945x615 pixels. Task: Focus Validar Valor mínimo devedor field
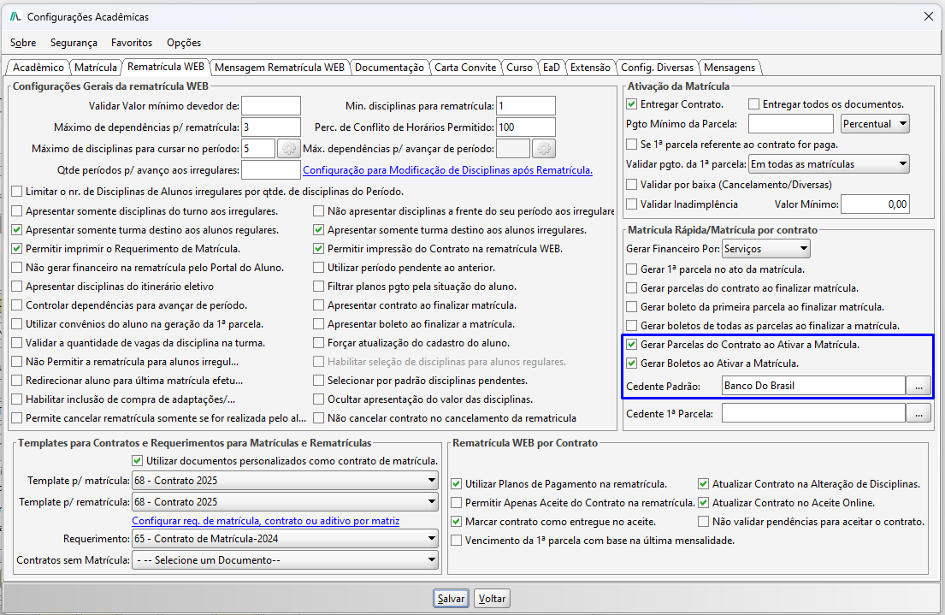coord(271,106)
